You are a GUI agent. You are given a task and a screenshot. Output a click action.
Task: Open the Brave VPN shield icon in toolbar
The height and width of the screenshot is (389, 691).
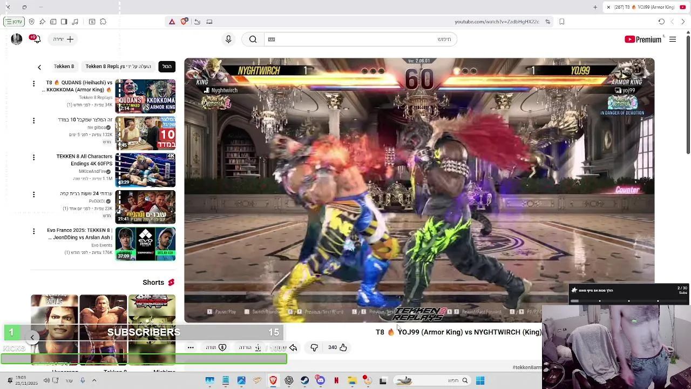click(31, 22)
